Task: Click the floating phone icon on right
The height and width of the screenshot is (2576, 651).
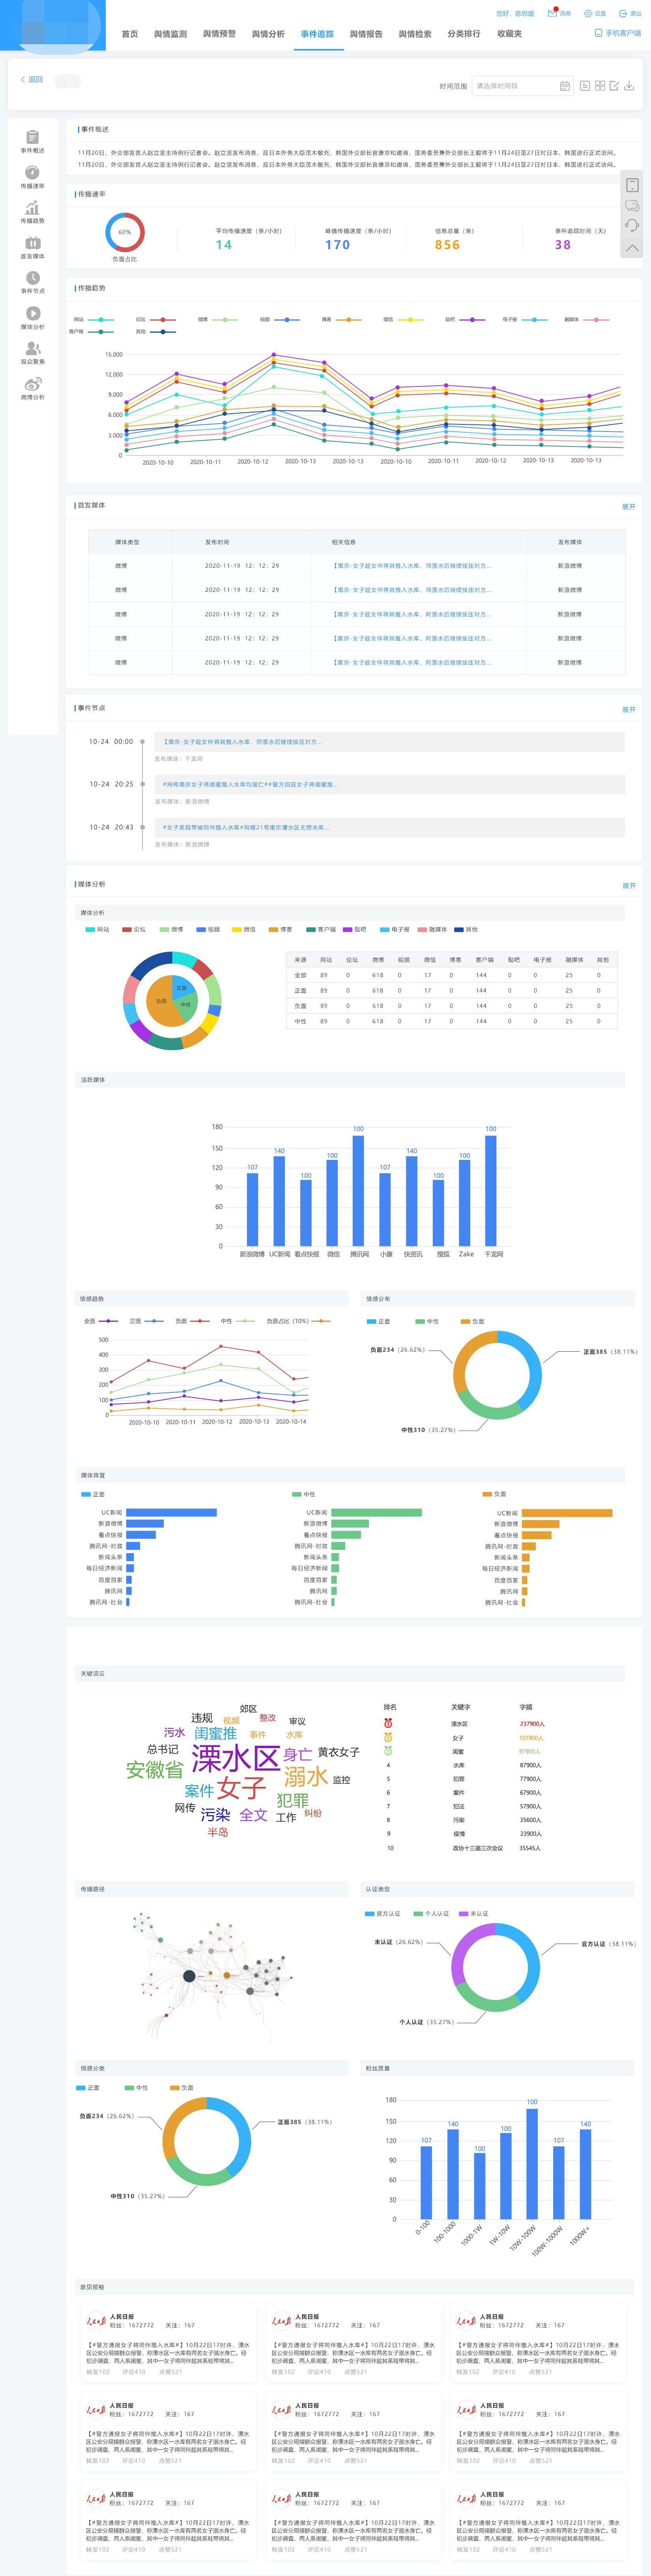Action: point(632,185)
